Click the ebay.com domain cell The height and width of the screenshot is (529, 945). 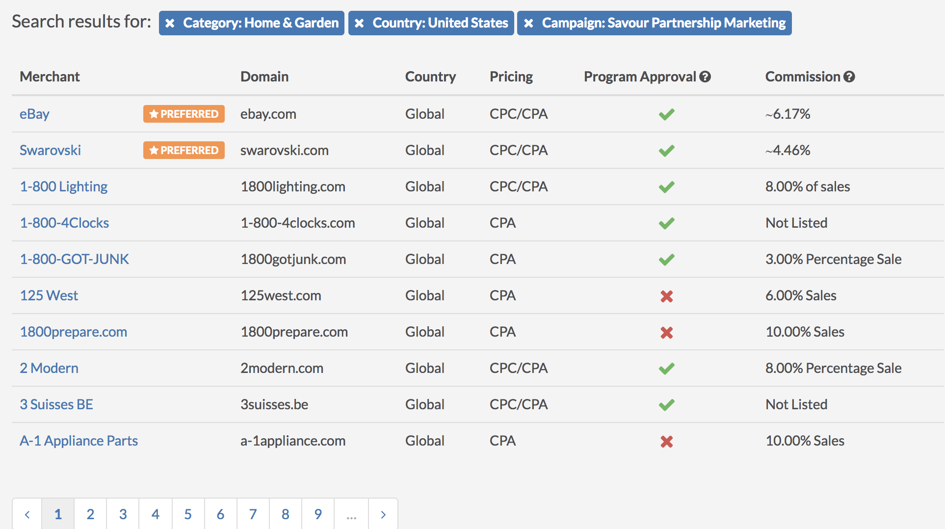[268, 114]
